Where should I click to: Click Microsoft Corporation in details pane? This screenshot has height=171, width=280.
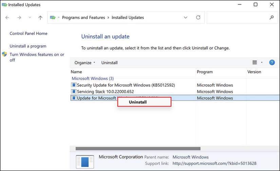pos(121,157)
